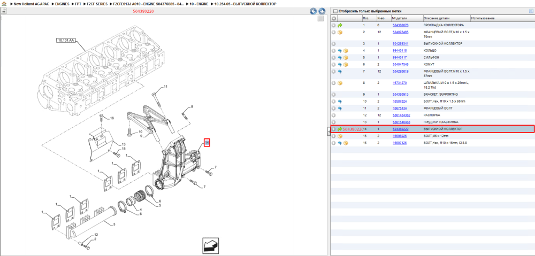This screenshot has height=256, width=535.
Task: Open breadcrumb F2CFE613J A010 - ENGINE
Action: (148, 4)
